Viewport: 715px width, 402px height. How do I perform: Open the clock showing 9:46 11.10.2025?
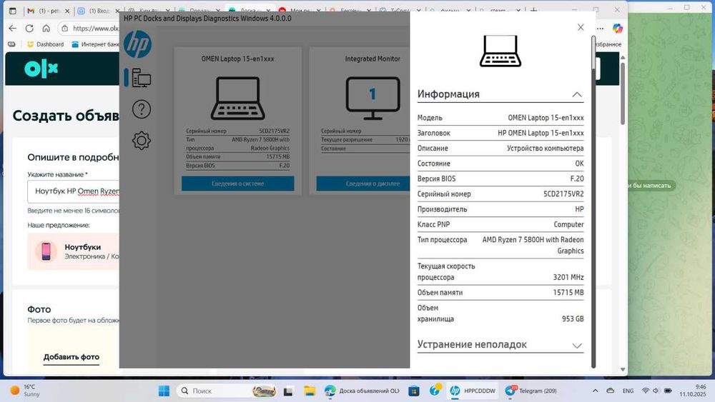(693, 391)
